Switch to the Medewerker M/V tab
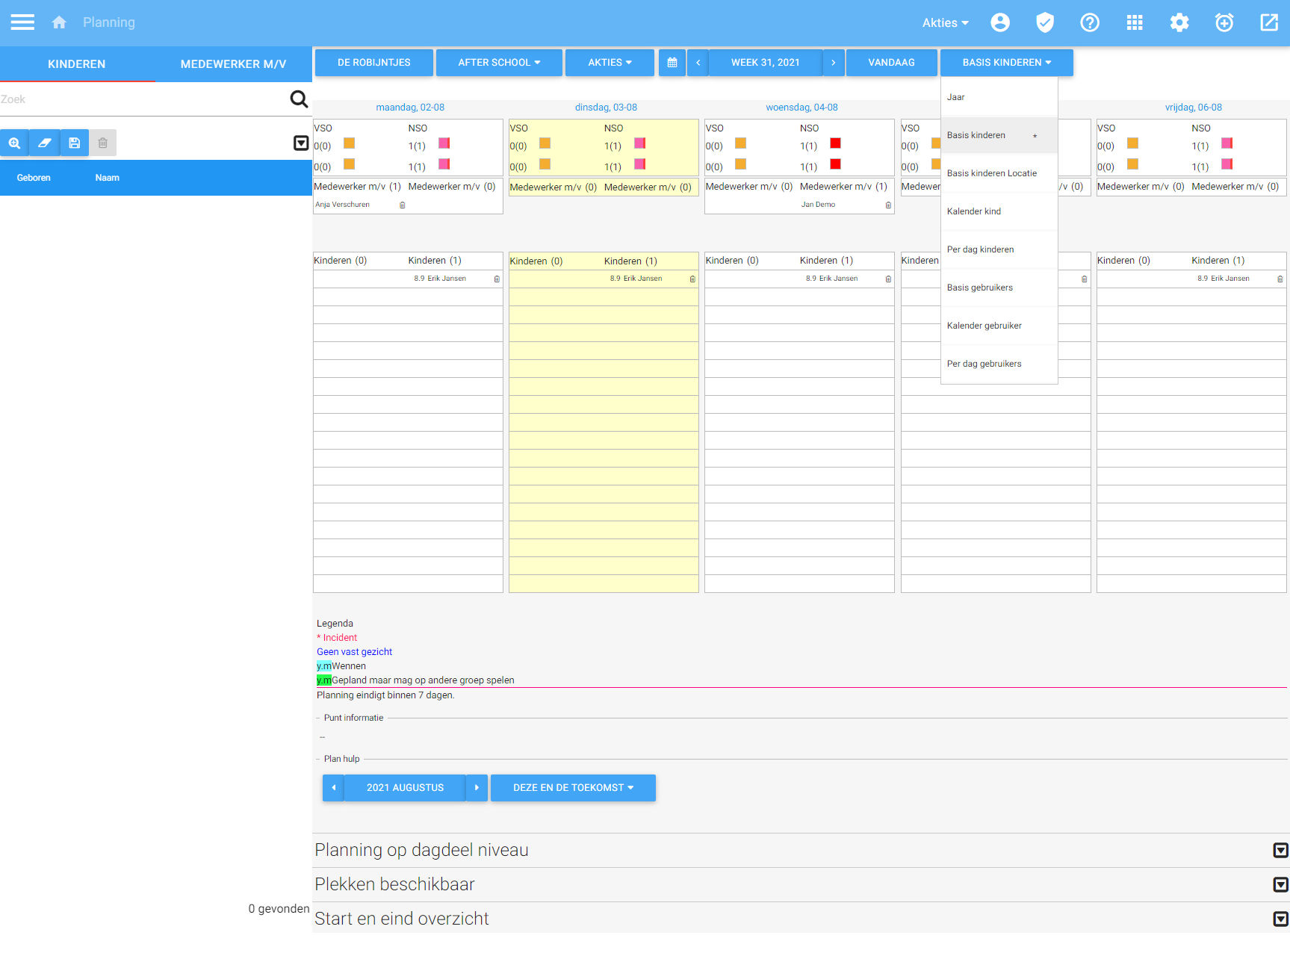 [x=233, y=64]
